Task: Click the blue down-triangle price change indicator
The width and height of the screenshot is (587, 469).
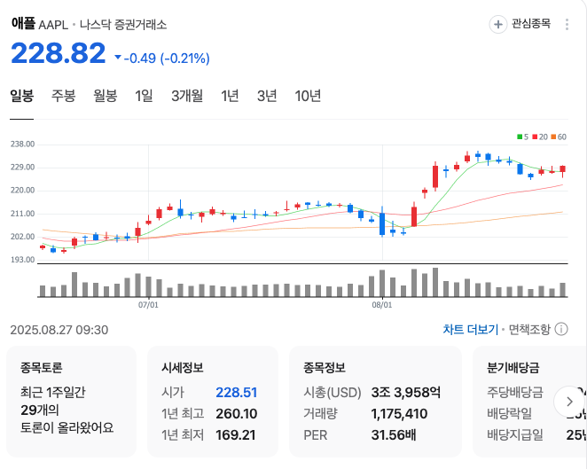Action: click(118, 58)
